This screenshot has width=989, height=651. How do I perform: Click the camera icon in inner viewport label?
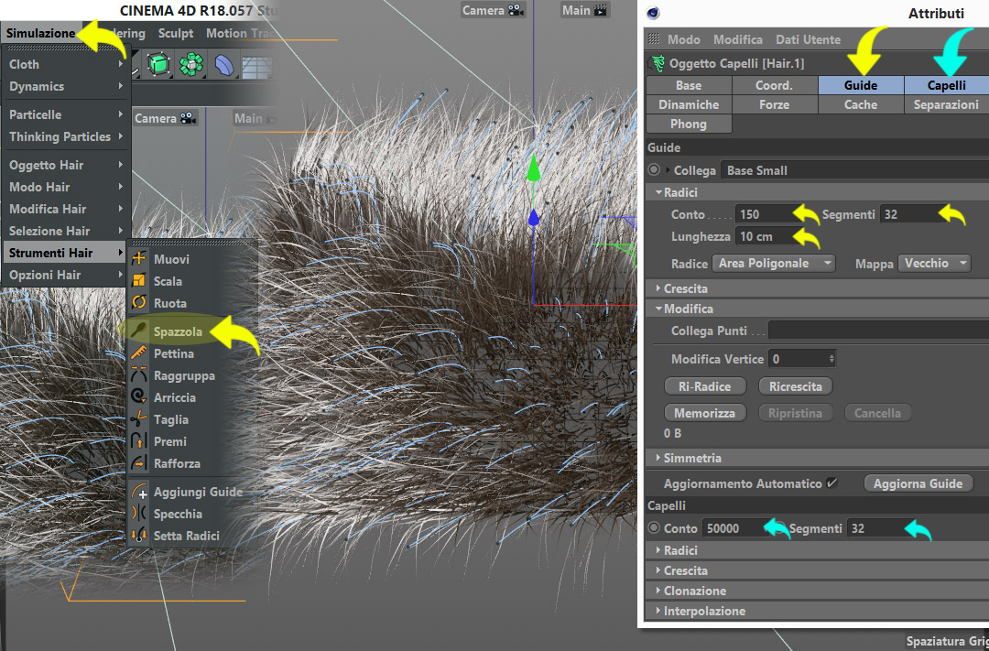tap(187, 118)
